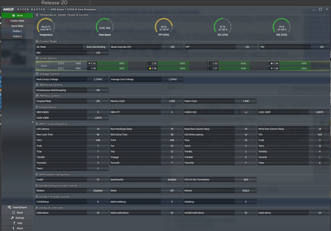Open the Settings label

(20, 218)
